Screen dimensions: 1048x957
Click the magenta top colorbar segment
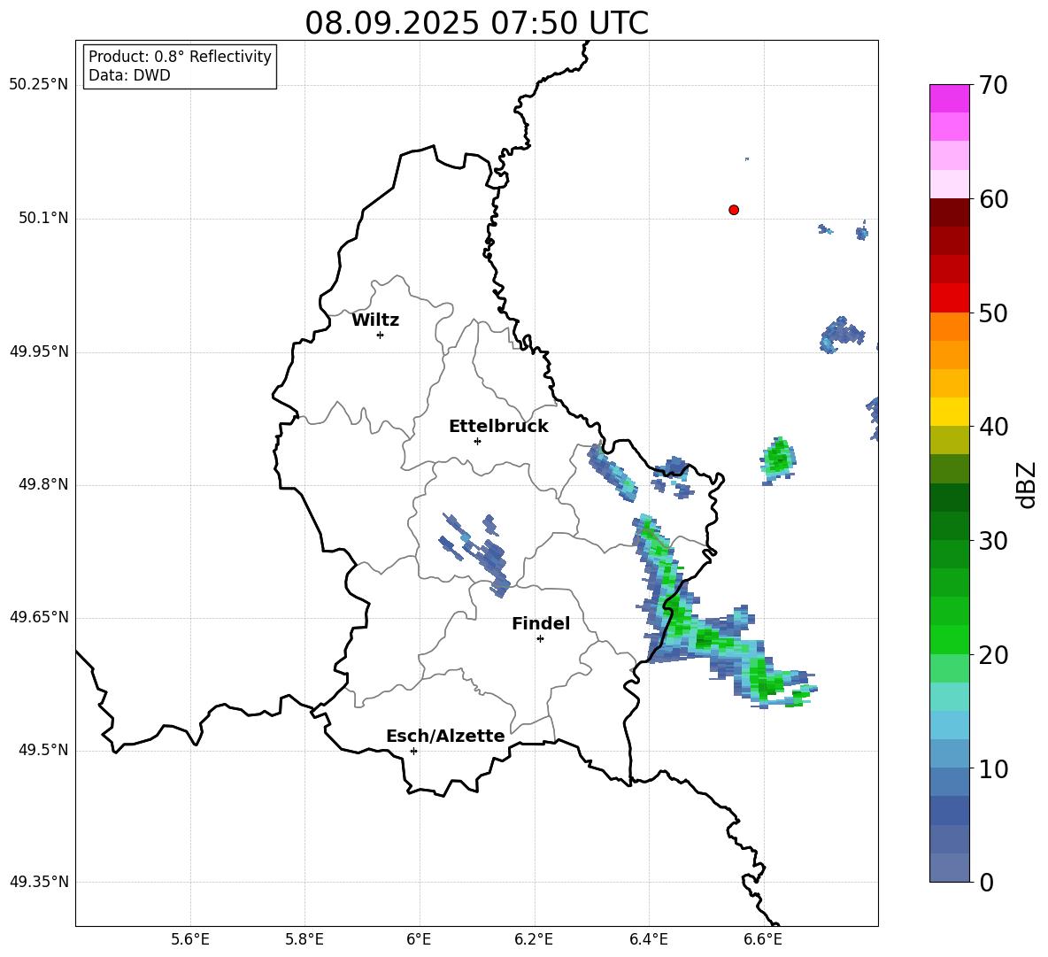pyautogui.click(x=950, y=98)
